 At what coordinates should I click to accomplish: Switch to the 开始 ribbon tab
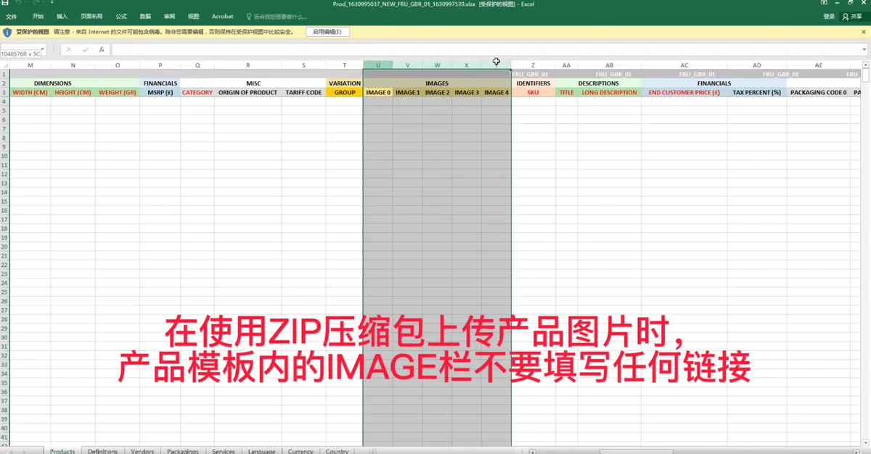(38, 16)
